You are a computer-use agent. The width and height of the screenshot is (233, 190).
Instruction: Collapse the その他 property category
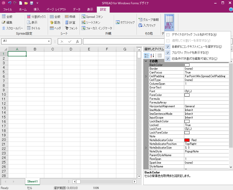click(x=146, y=61)
